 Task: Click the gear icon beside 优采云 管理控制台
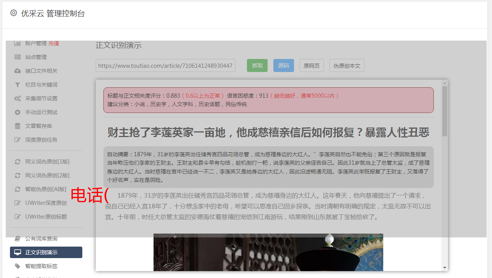[13, 13]
